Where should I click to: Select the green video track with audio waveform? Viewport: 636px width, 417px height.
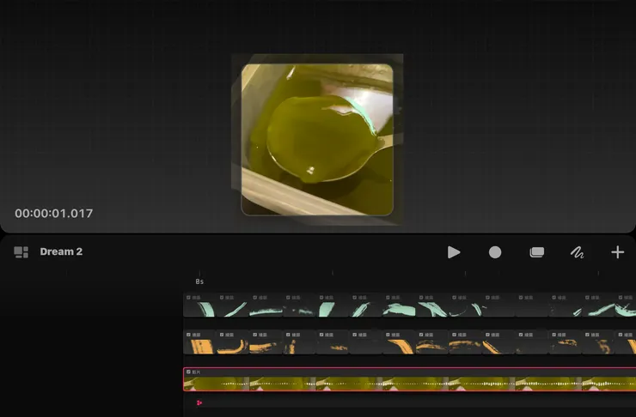click(410, 380)
